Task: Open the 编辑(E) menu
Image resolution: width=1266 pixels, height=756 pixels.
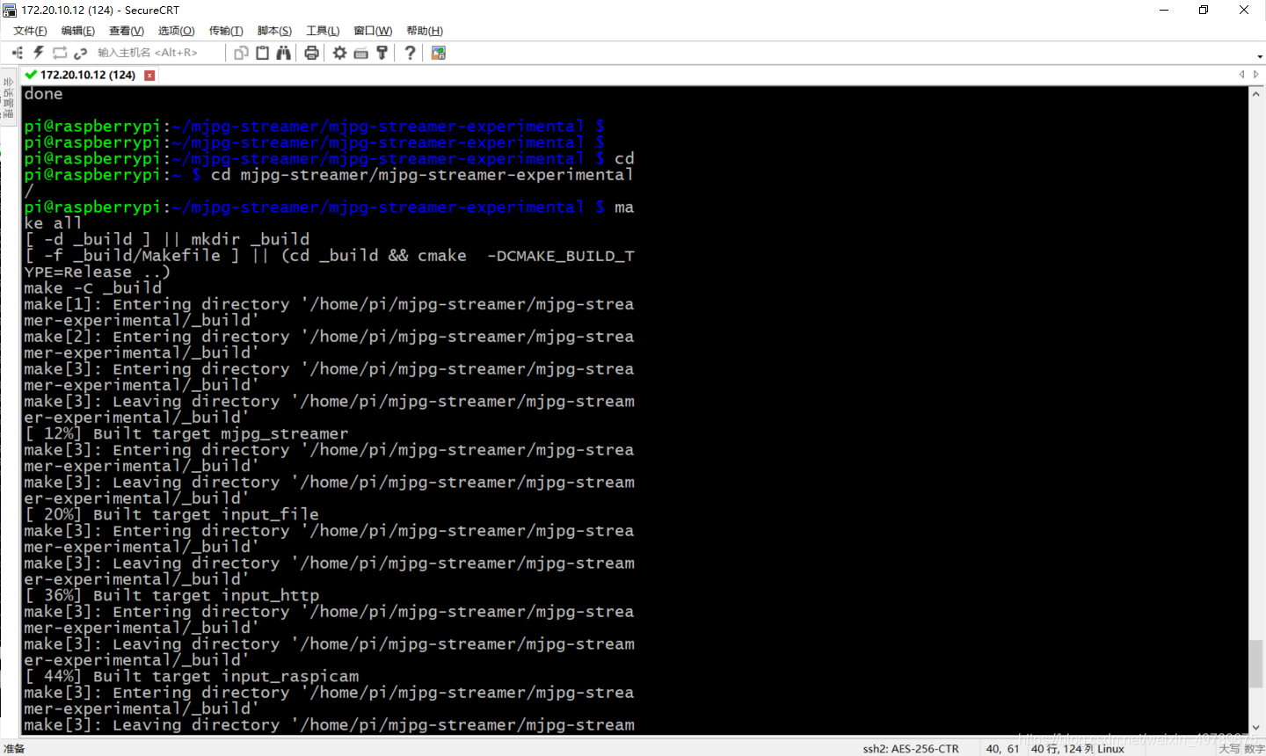Action: click(x=78, y=31)
